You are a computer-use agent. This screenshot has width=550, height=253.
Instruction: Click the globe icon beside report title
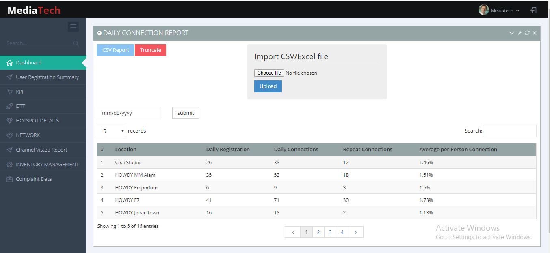coord(100,33)
